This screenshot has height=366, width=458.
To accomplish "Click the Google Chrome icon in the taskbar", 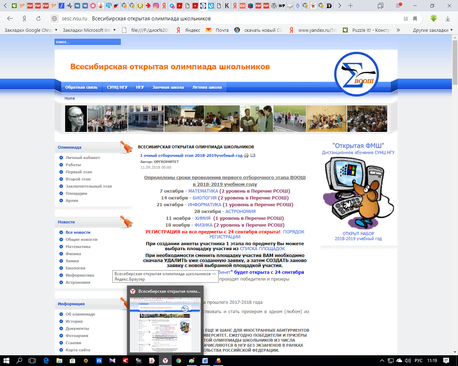I will [x=179, y=361].
